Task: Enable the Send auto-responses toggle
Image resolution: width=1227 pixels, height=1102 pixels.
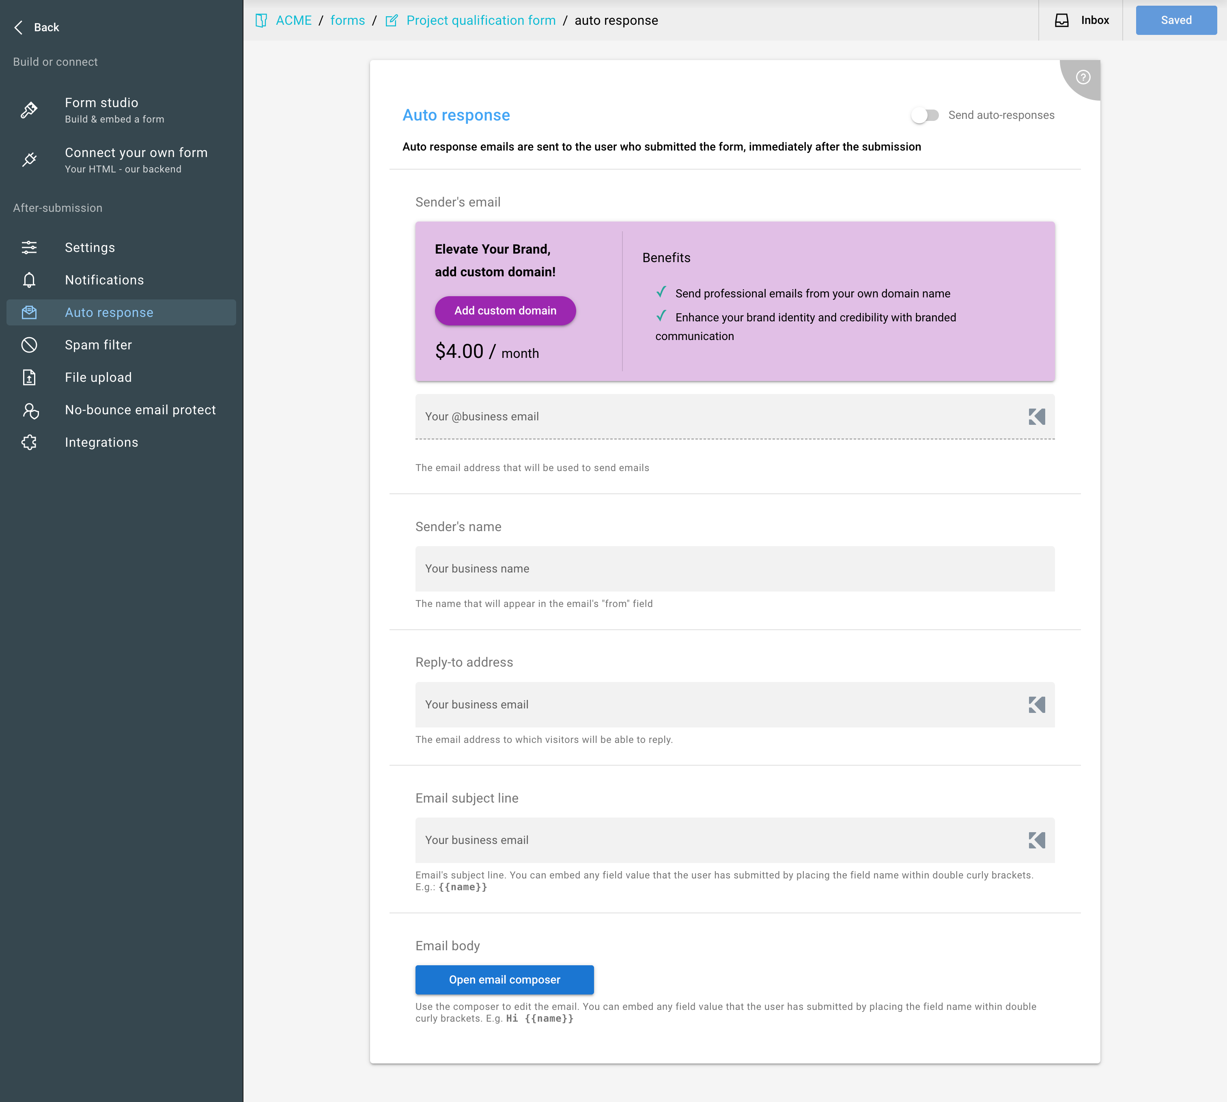Action: coord(926,115)
